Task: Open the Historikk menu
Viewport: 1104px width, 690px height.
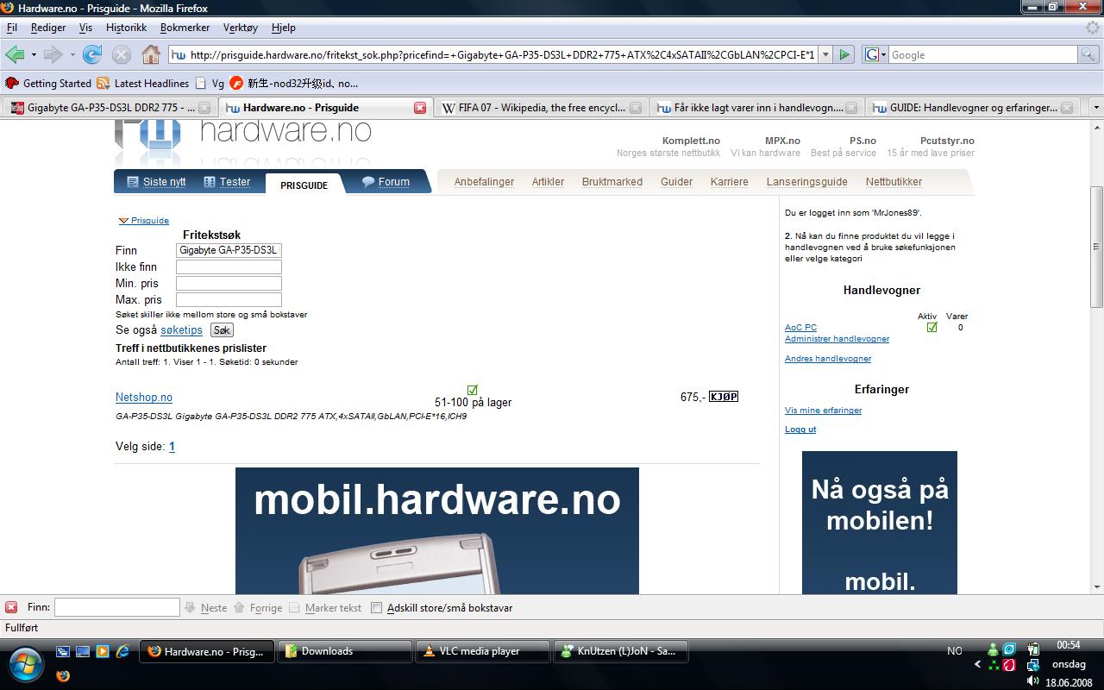Action: point(126,28)
